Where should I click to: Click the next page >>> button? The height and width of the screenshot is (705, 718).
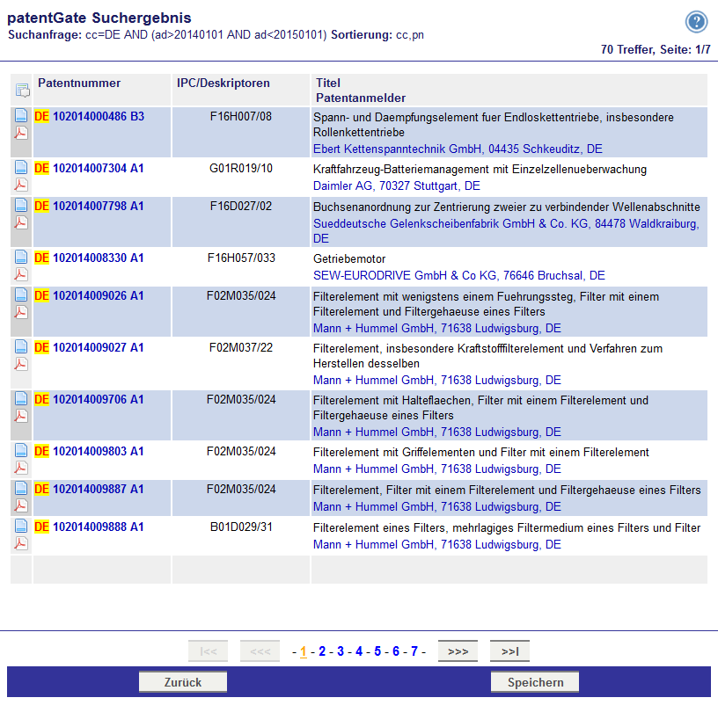[x=458, y=651]
